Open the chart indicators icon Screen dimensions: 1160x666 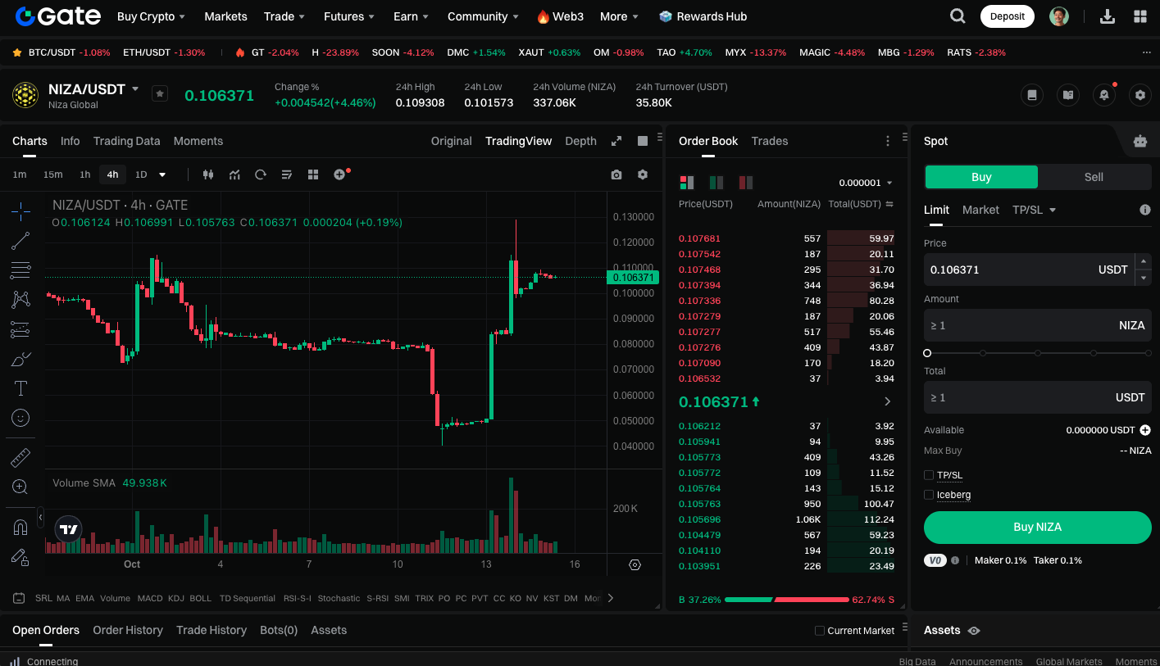[x=234, y=174]
